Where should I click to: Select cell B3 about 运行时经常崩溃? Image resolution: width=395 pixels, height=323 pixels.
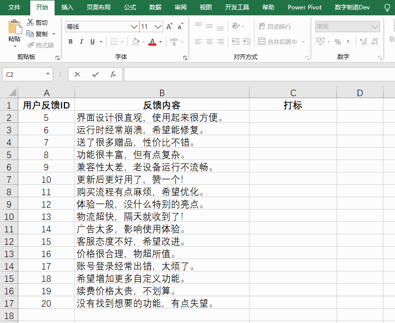pyautogui.click(x=162, y=130)
